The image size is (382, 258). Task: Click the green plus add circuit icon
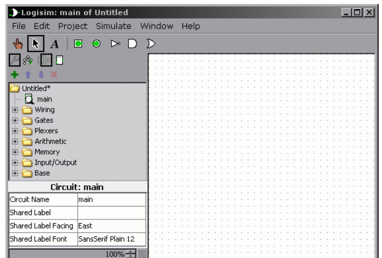coord(14,75)
